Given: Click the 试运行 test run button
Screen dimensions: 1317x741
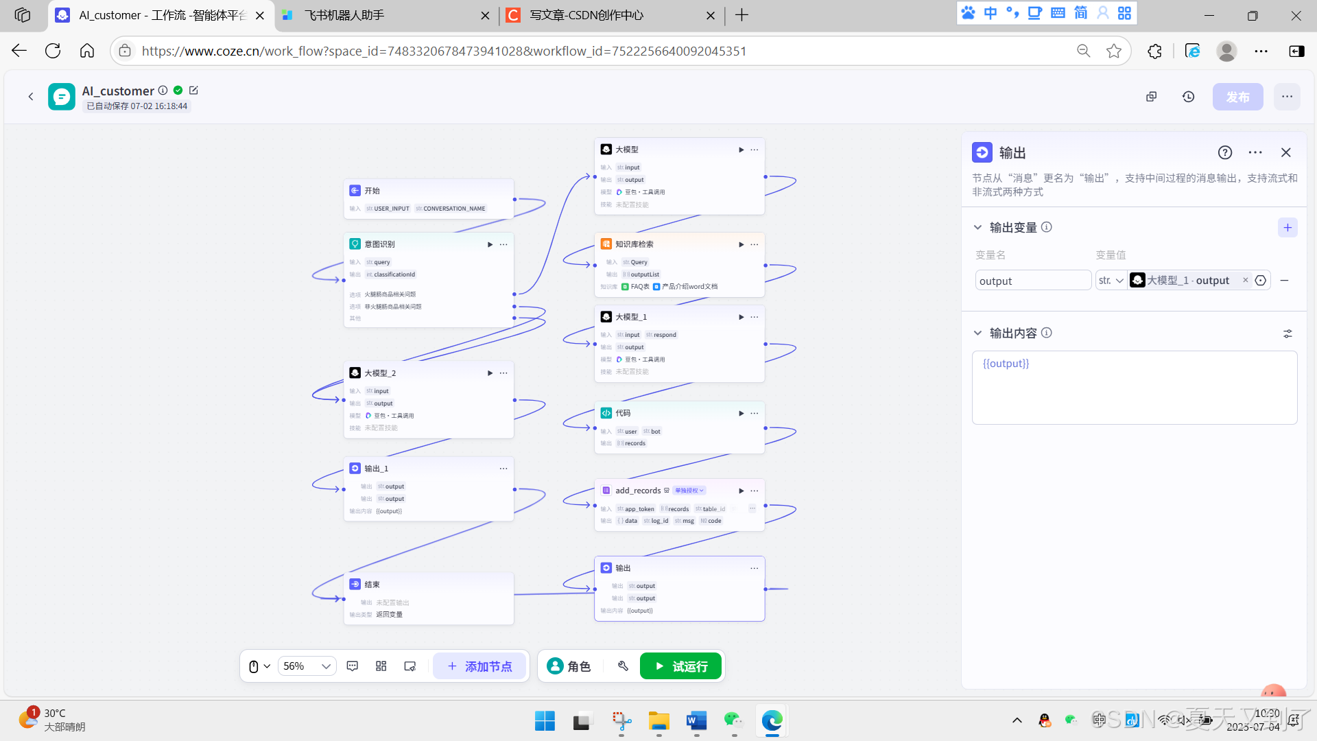Looking at the screenshot, I should point(680,666).
